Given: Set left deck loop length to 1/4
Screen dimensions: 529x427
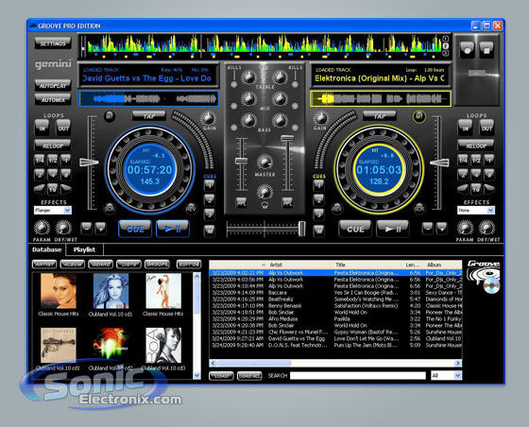Looking at the screenshot, I should click(40, 161).
